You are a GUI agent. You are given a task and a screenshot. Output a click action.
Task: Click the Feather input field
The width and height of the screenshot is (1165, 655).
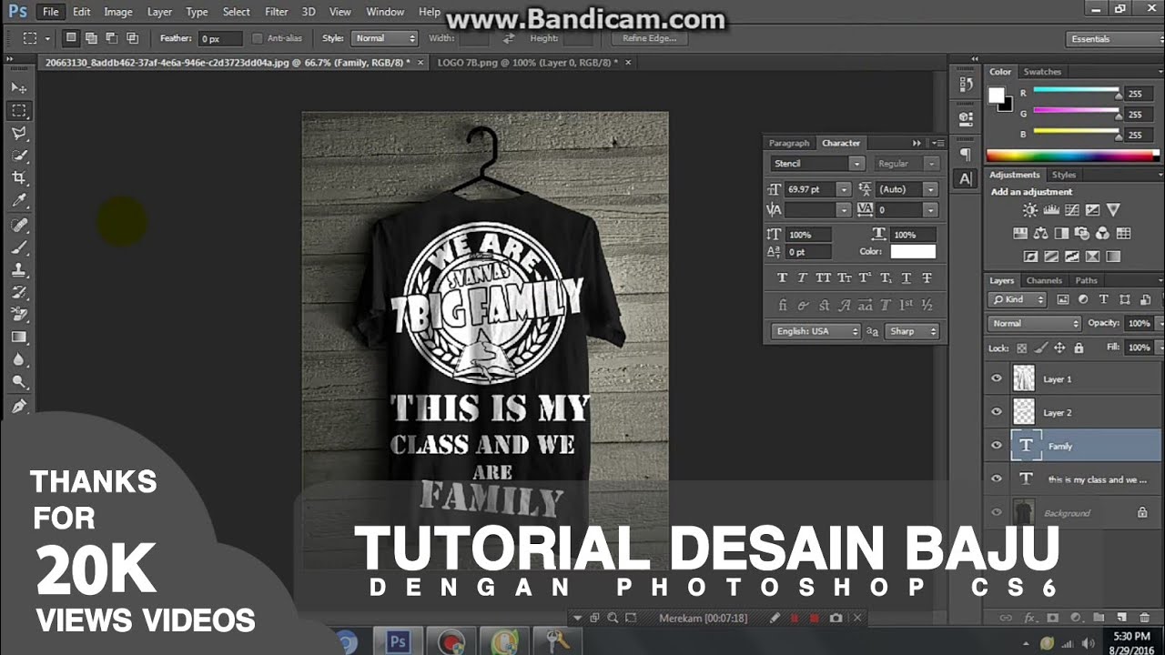click(220, 38)
